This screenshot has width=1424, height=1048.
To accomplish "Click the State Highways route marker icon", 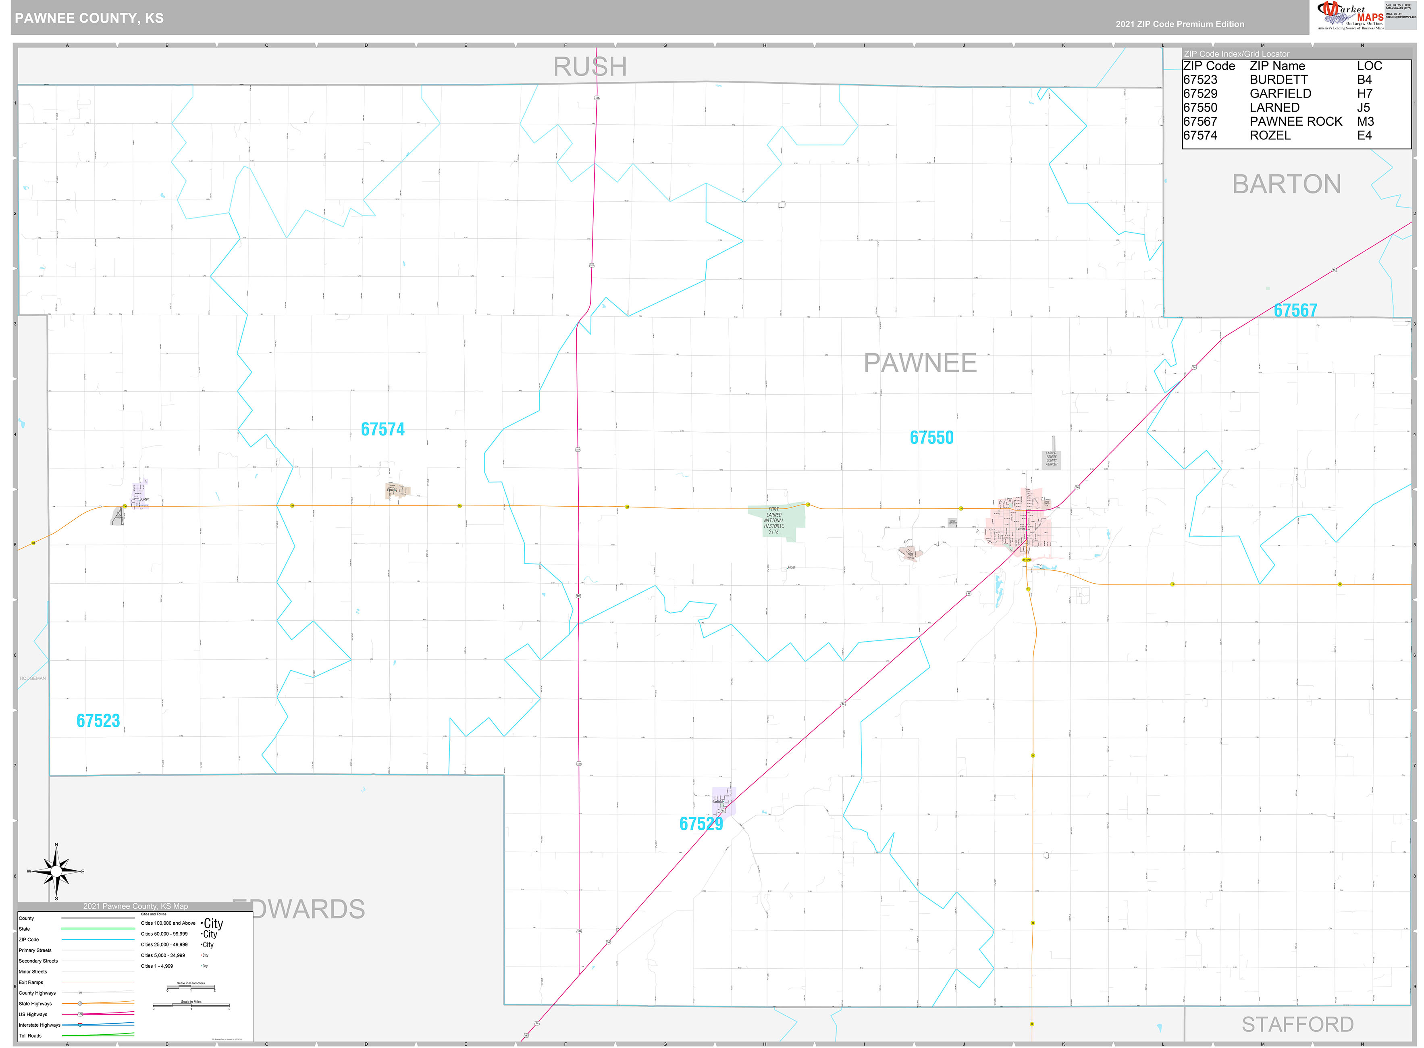I will [81, 1004].
